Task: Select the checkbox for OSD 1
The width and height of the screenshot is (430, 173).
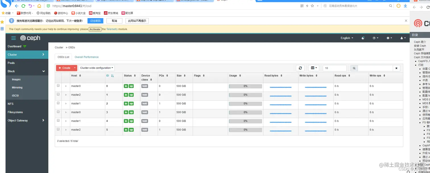Action: pos(58,94)
